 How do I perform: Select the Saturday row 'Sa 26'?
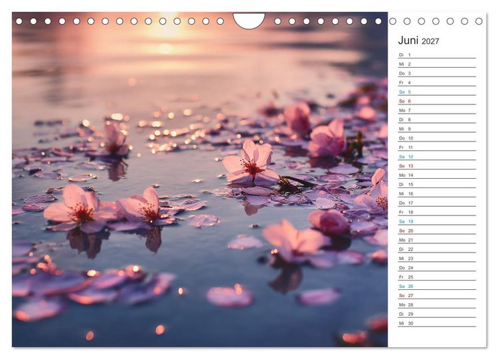(x=437, y=286)
